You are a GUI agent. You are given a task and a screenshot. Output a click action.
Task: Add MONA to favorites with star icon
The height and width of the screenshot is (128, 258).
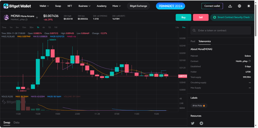pos(37,17)
